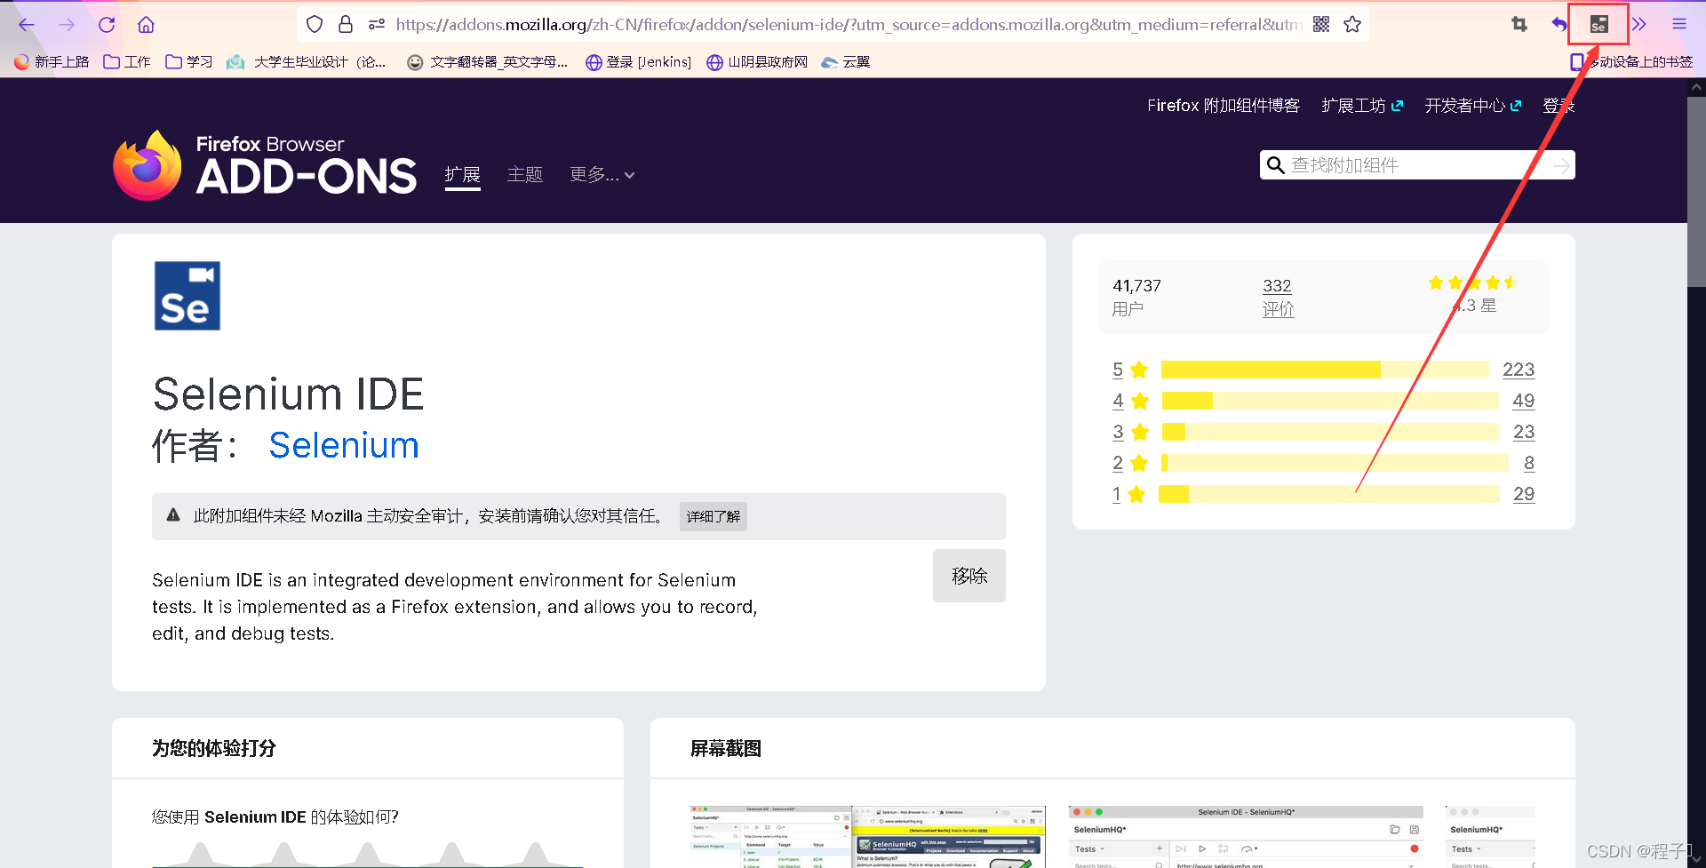The width and height of the screenshot is (1706, 868).
Task: Open the first Selenium IDE screenshot thumbnail
Action: (x=868, y=837)
